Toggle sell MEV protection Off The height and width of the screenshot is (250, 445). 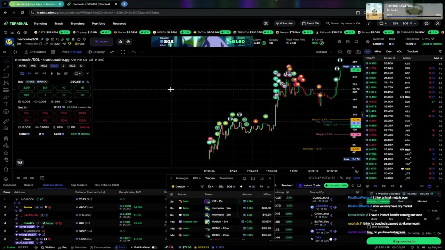point(71,127)
